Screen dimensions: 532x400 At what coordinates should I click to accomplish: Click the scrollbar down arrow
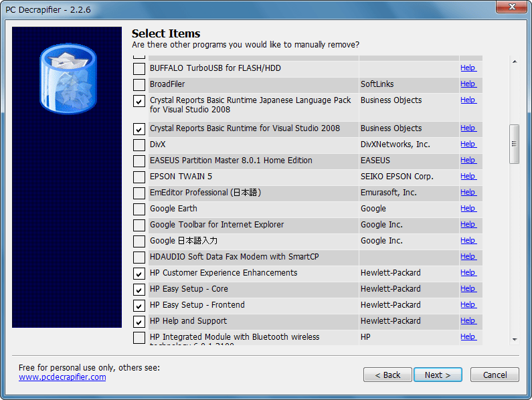515,340
